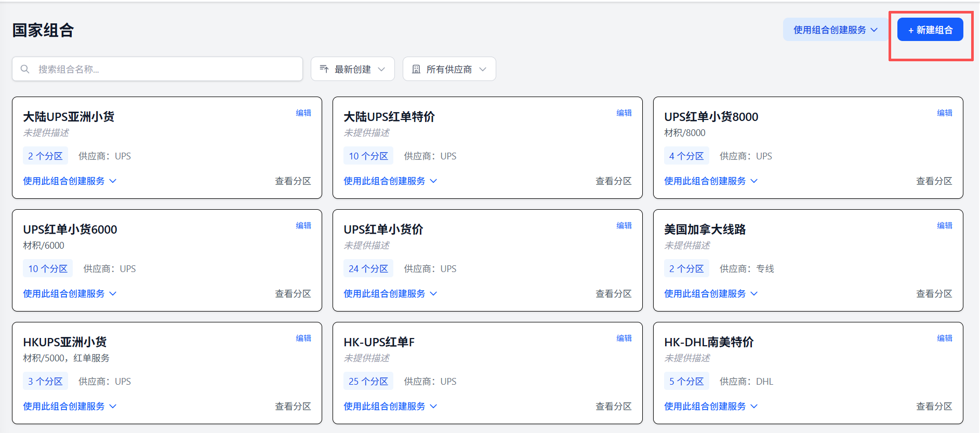Viewport: 980px width, 433px height.
Task: Type in the 搜索组合名称 search field
Action: click(x=166, y=69)
